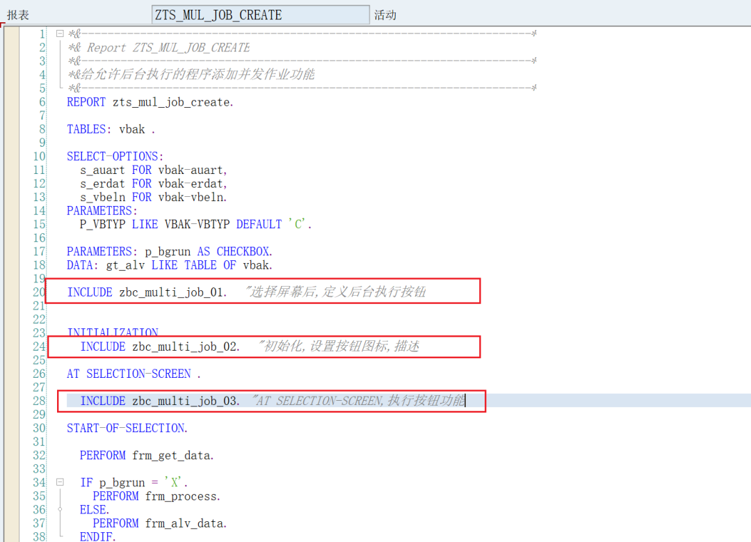Click the AT SELECTION-SCREEN line
751x542 pixels.
(x=134, y=374)
